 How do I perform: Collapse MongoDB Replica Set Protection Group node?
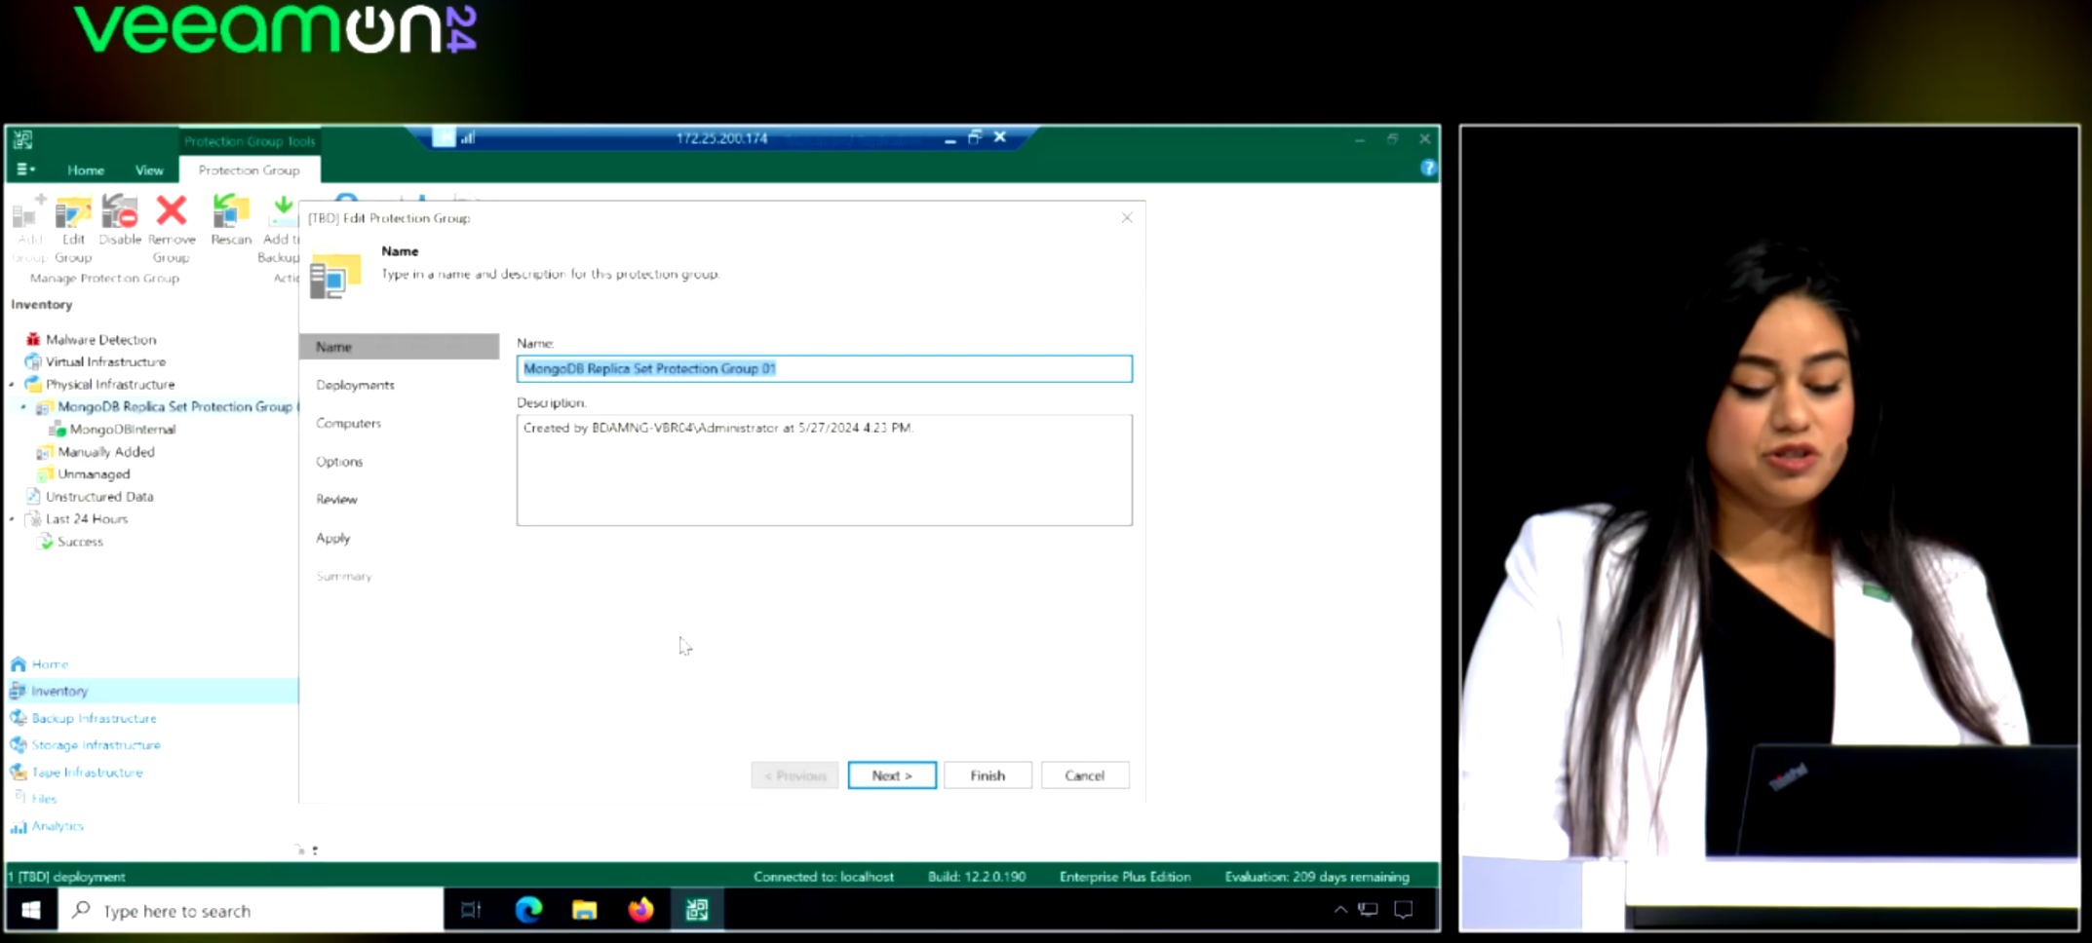tap(24, 407)
